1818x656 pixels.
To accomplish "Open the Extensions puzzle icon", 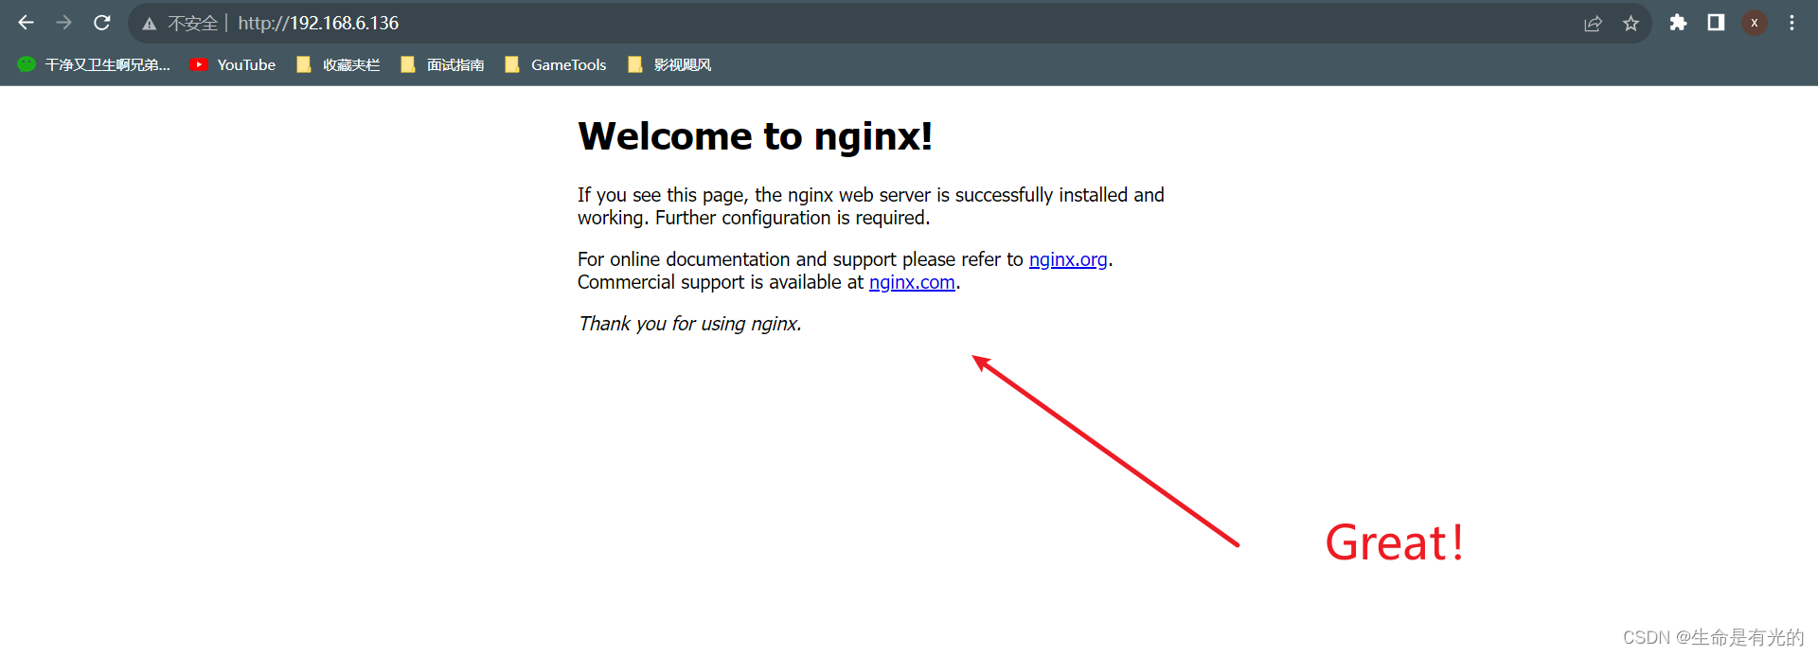I will [1678, 23].
